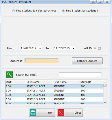Click the Retrieve Student button
The height and width of the screenshot is (120, 112).
[87, 61]
